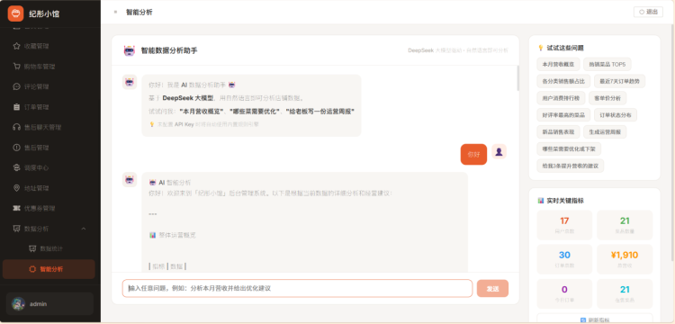The image size is (675, 324).
Task: Click the chat bubble icon for 评论管理
Action: coord(17,86)
